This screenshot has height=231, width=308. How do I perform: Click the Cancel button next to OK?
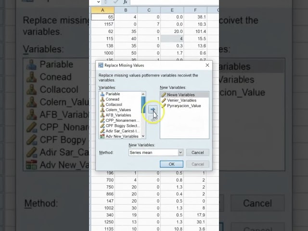point(198,164)
